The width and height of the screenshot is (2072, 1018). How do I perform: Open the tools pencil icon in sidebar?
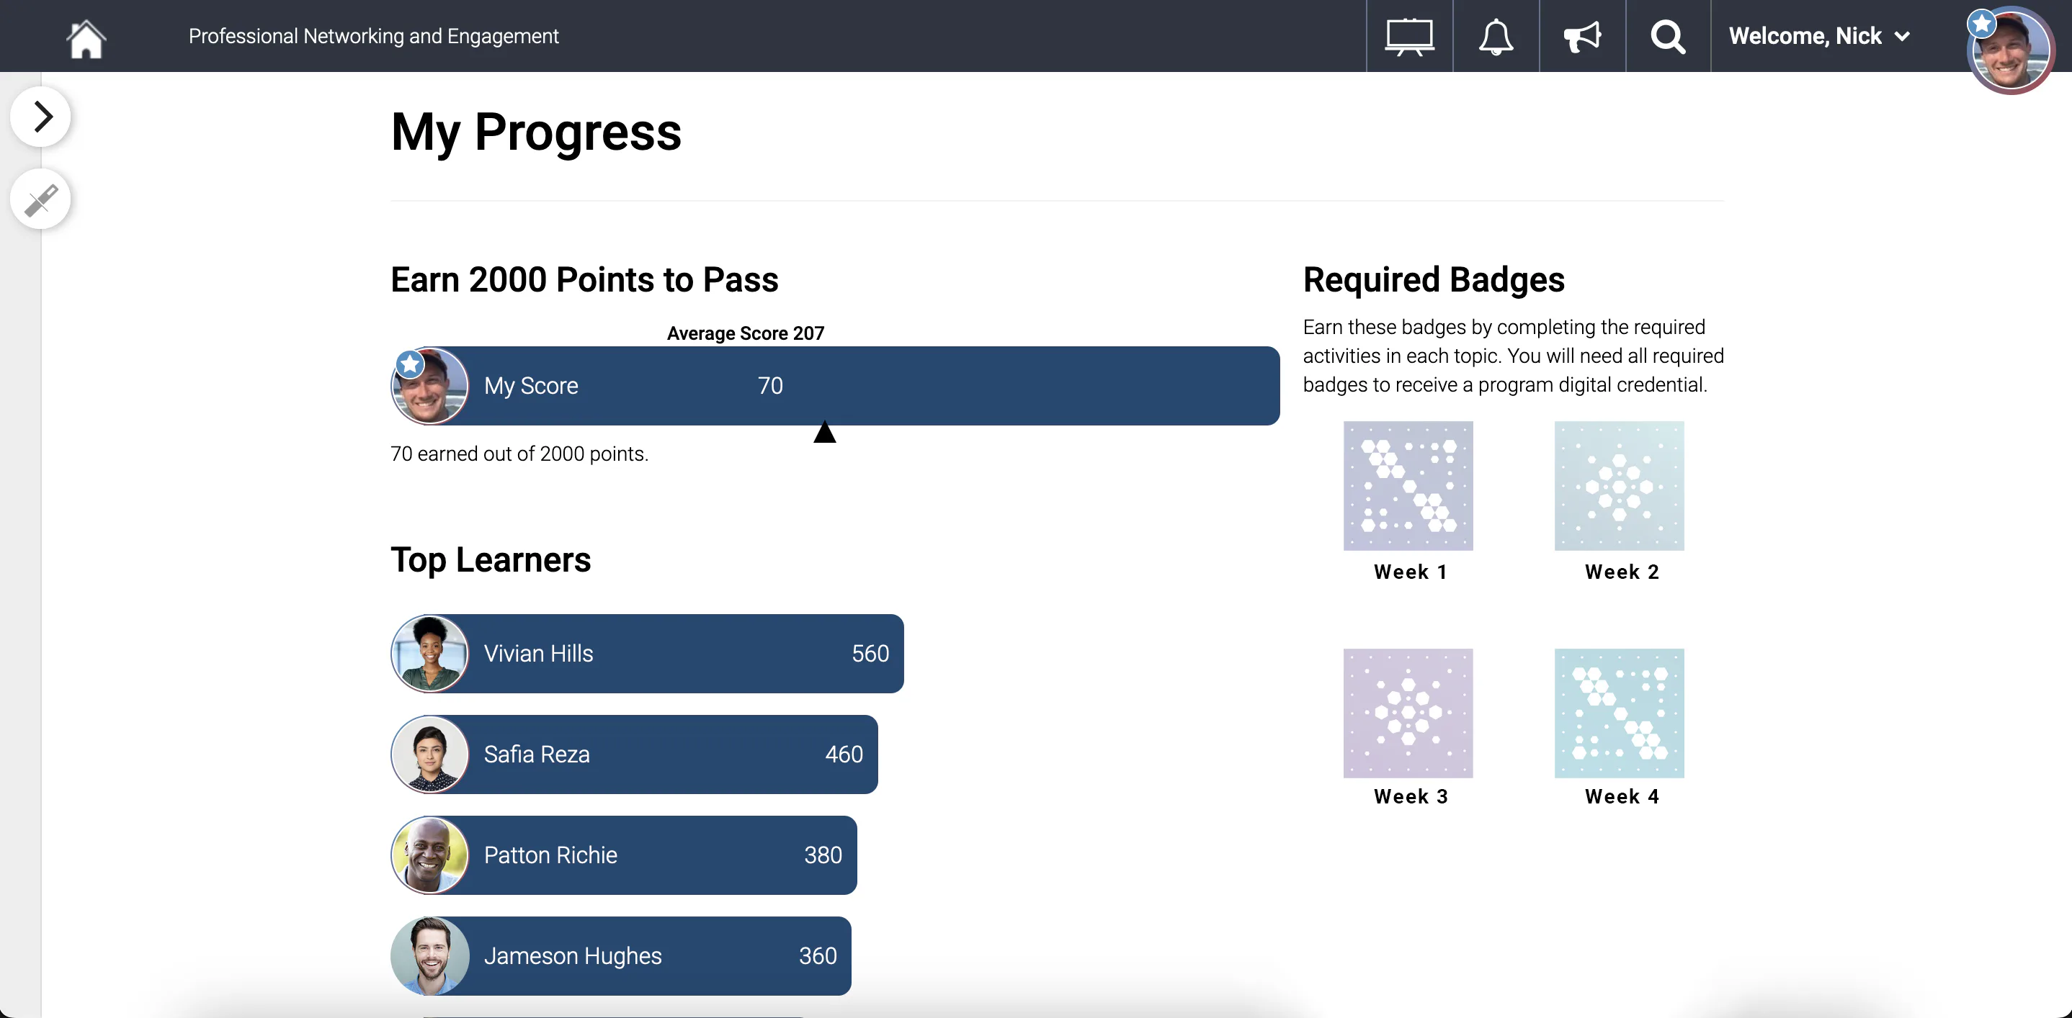tap(40, 199)
